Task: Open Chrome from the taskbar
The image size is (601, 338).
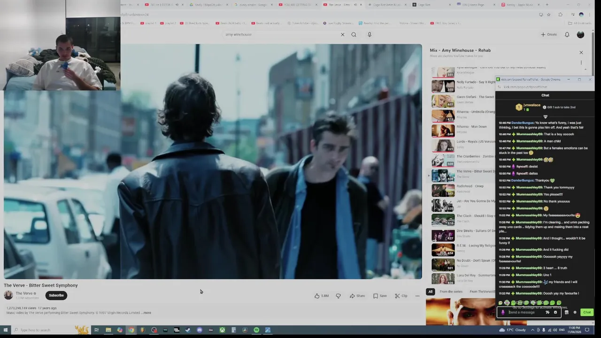Action: tap(131, 330)
